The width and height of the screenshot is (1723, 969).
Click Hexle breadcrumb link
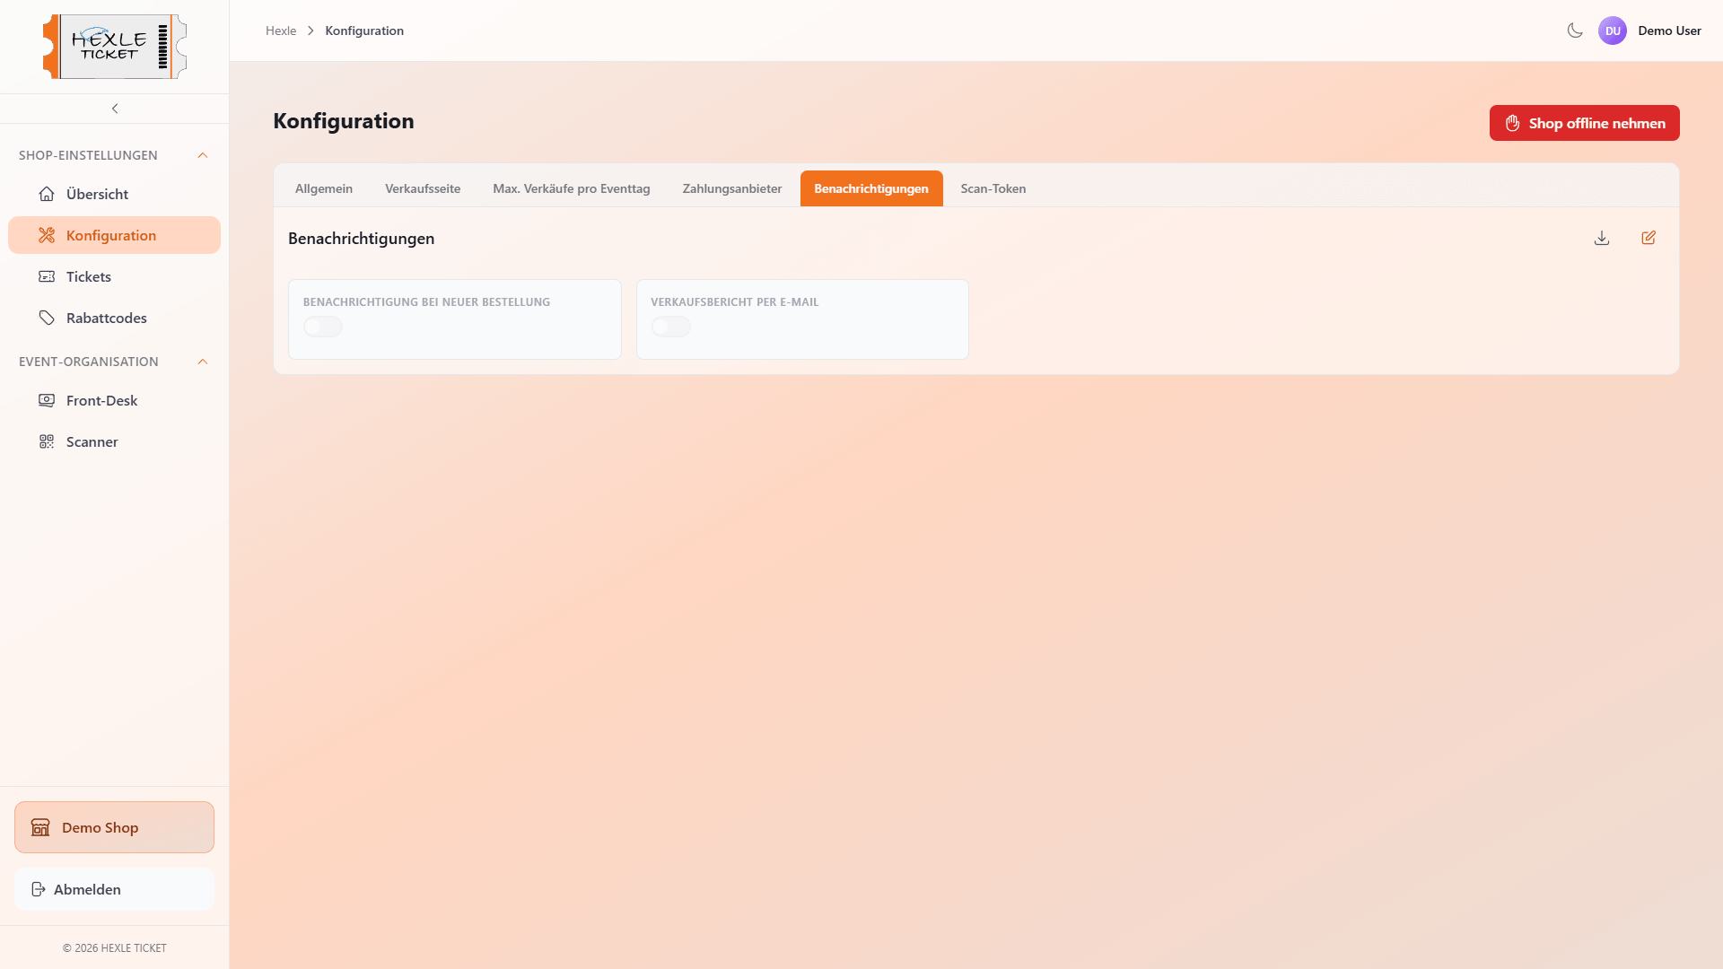tap(281, 31)
